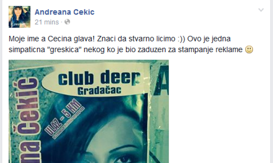Viewport: 273px width, 163px height.
Task: Click the gray page edge on right
Action: click(272, 81)
